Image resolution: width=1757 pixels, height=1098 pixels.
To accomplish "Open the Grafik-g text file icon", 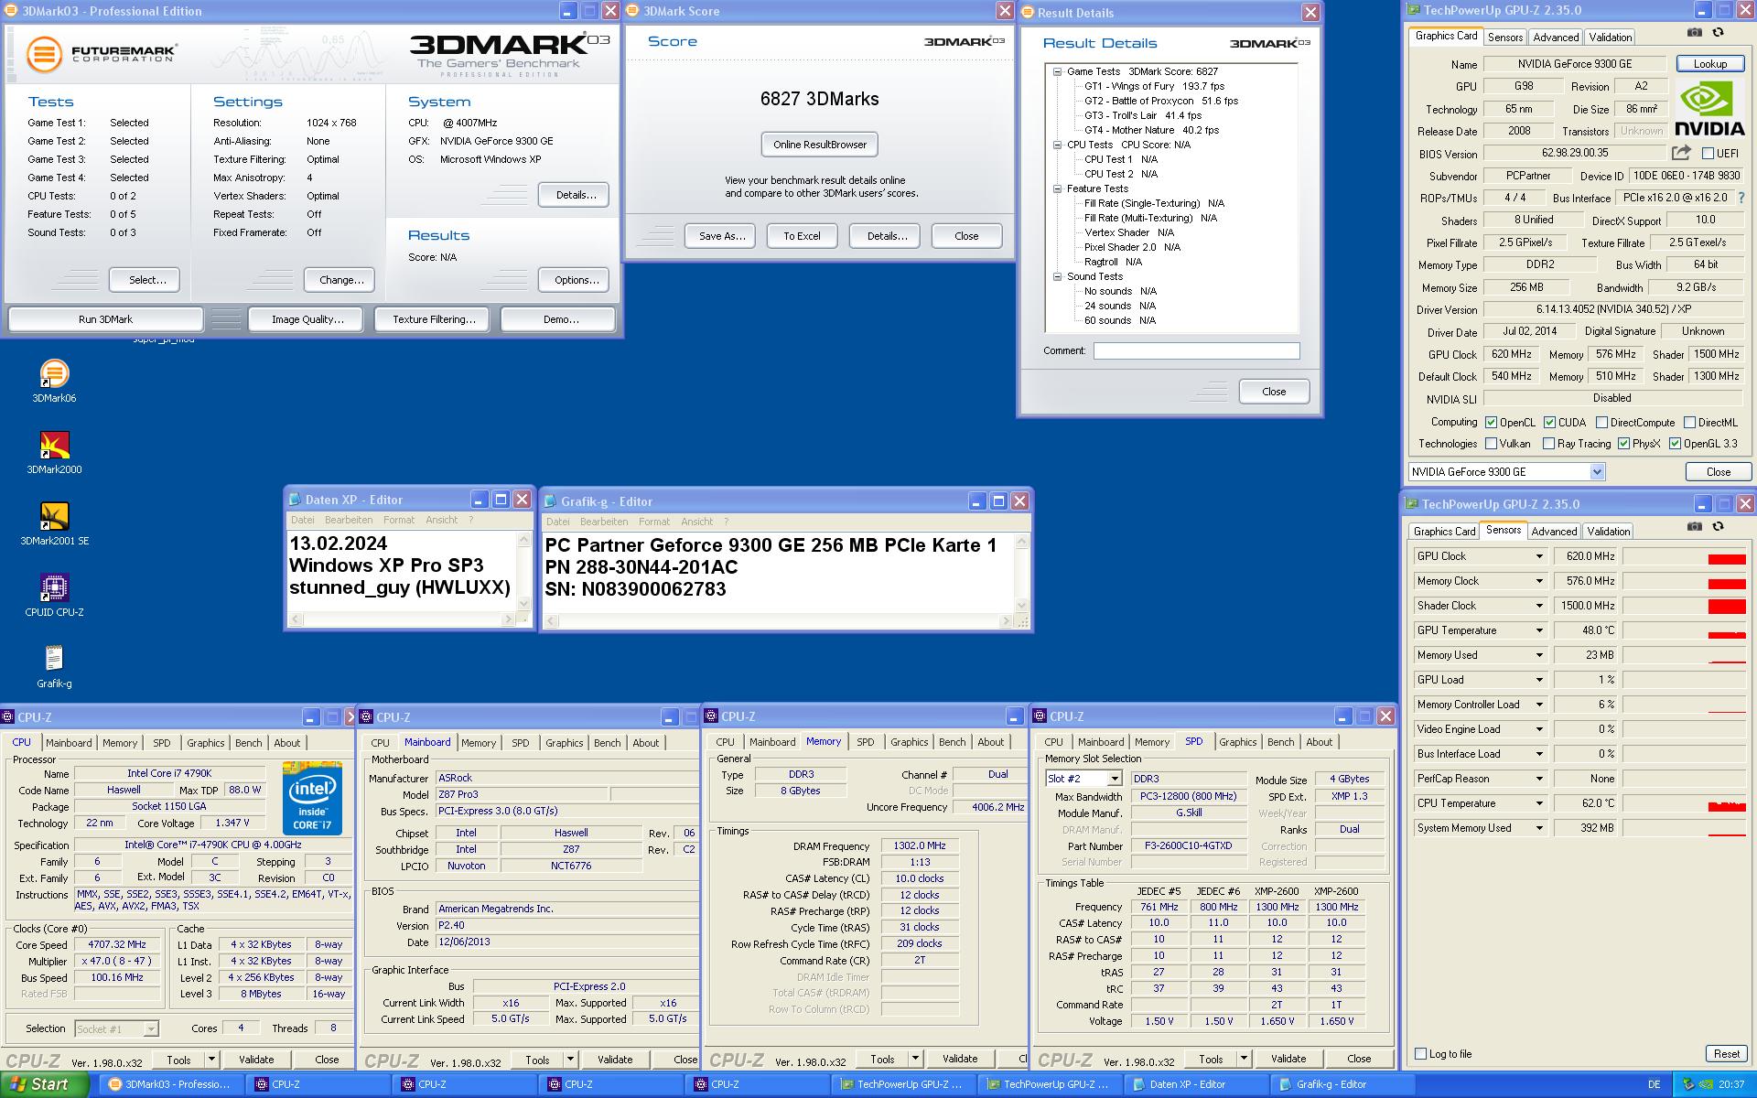I will click(54, 665).
